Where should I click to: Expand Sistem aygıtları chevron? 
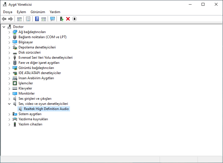[9, 114]
